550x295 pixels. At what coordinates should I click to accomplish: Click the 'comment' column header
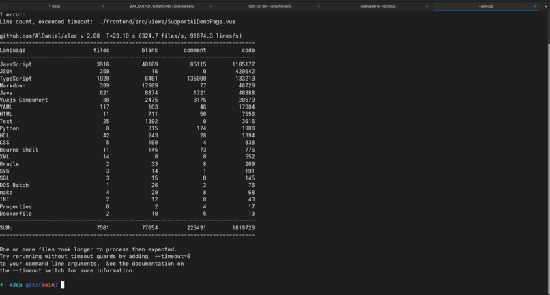pos(195,51)
